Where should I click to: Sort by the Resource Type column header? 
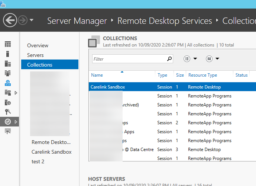202,75
